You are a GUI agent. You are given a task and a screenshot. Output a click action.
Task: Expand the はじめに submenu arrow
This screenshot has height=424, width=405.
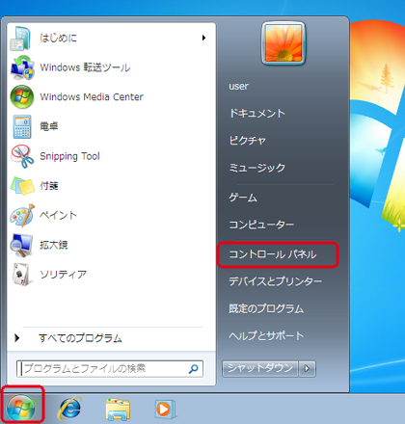click(x=203, y=38)
